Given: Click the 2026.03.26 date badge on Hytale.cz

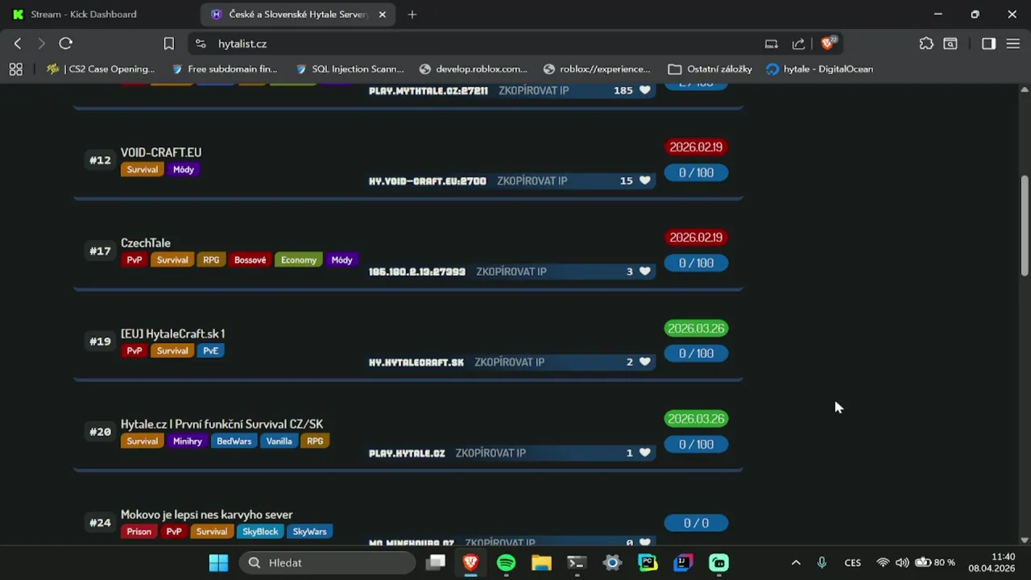Looking at the screenshot, I should click(x=696, y=419).
